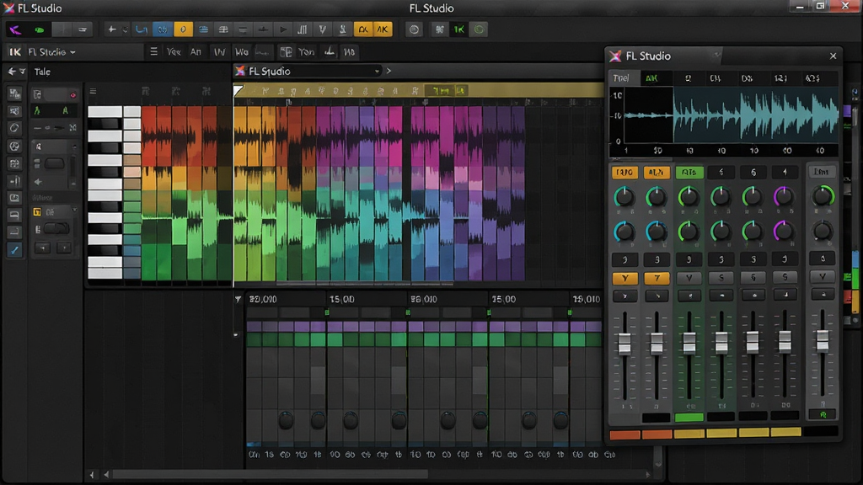The height and width of the screenshot is (485, 863).
Task: Select the red-orange color swatch below mixer
Action: pyautogui.click(x=624, y=435)
